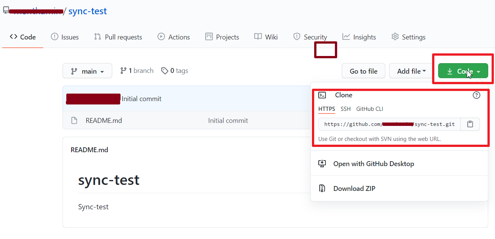Image resolution: width=495 pixels, height=239 pixels.
Task: Open the Add file dropdown
Action: click(411, 71)
